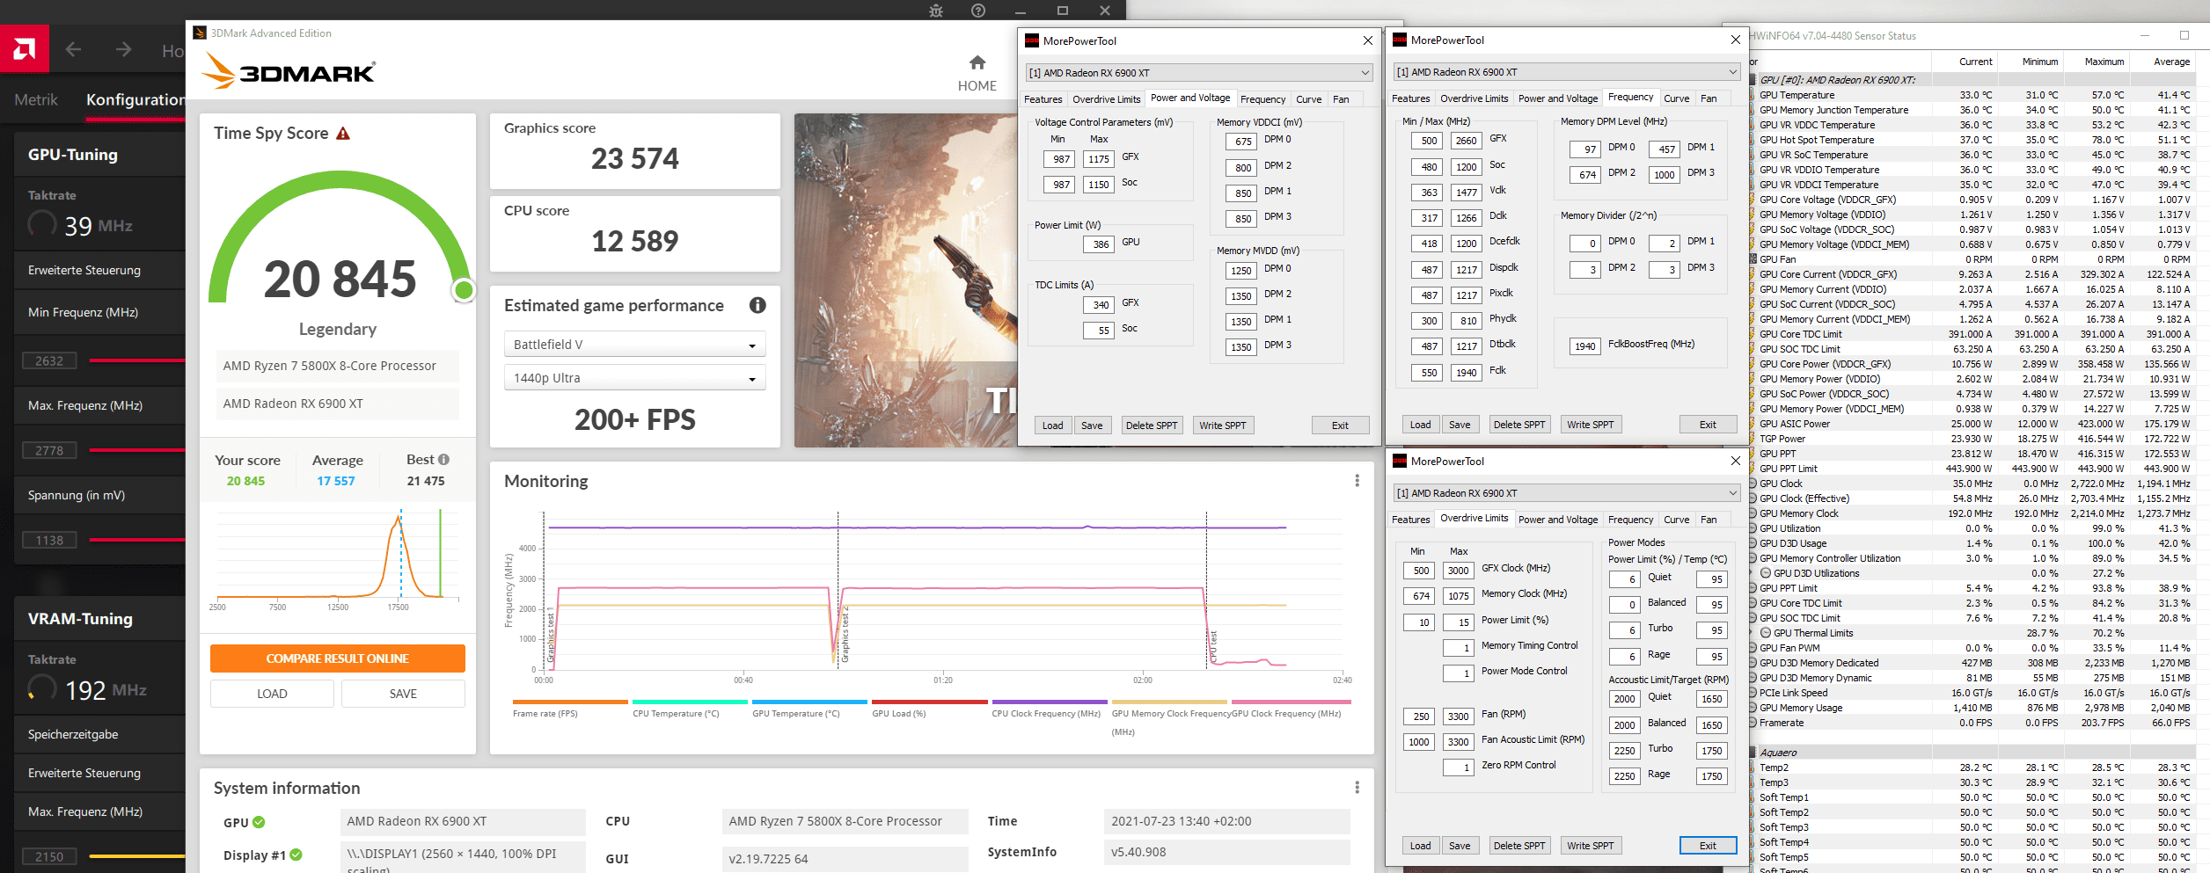Go back with Radeon Software's left arrow
Viewport: 2210px width, 873px height.
coord(73,49)
